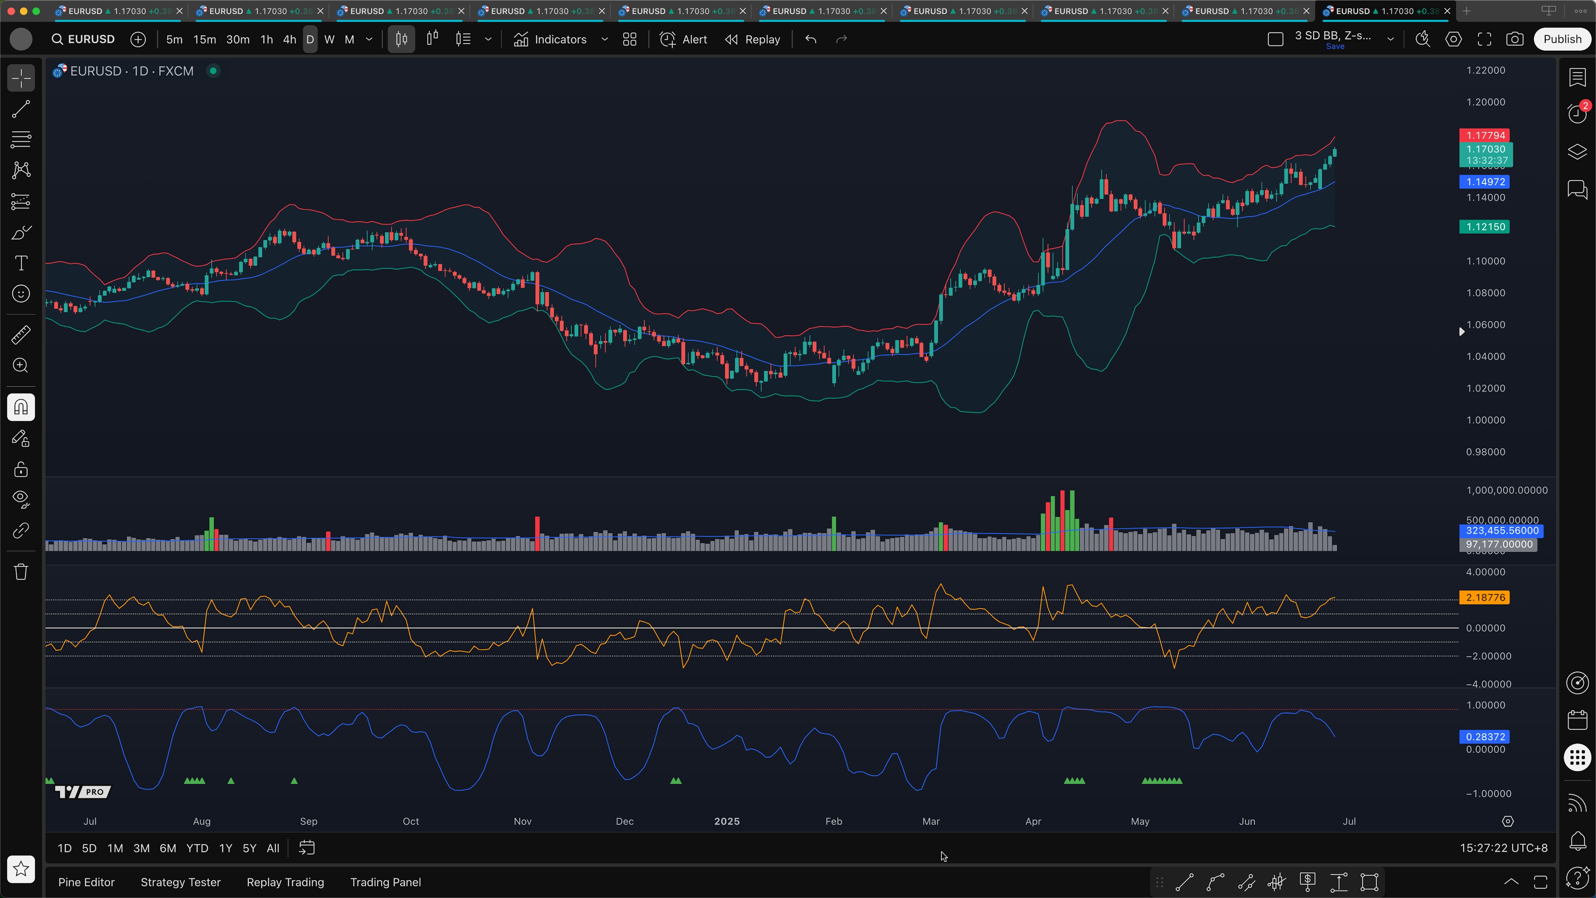
Task: Click the compare or add symbol plus icon
Action: pyautogui.click(x=138, y=39)
